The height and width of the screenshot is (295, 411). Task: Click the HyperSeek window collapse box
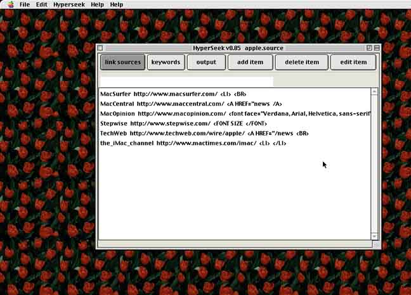pyautogui.click(x=377, y=48)
